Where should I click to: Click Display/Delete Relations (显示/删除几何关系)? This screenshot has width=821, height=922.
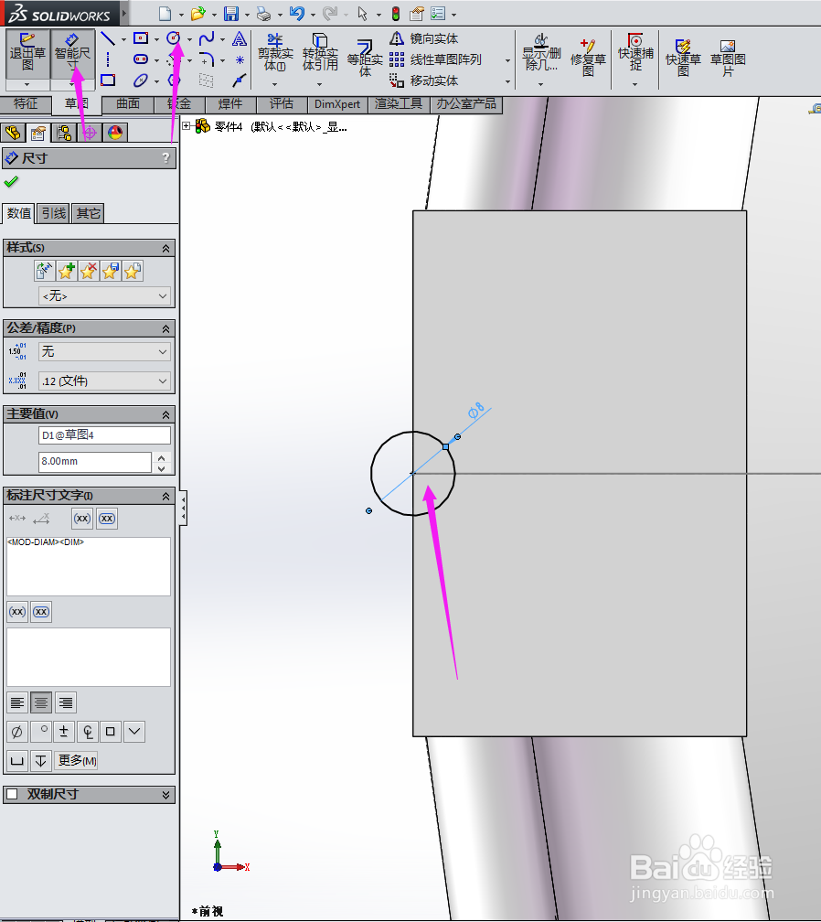pos(541,53)
